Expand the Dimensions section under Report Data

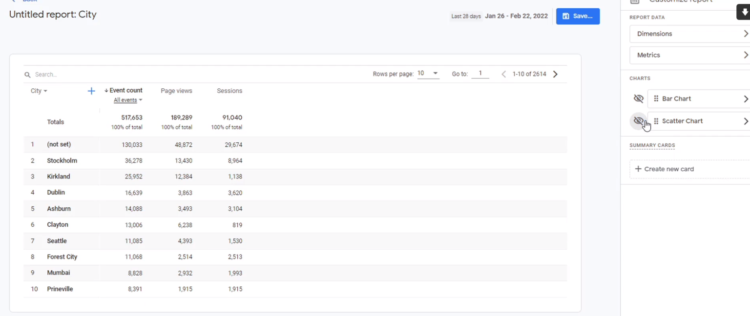coord(689,34)
